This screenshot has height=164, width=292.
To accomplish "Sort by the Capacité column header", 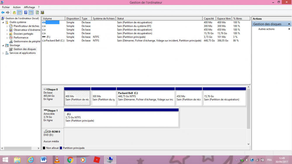I will click(209, 19).
